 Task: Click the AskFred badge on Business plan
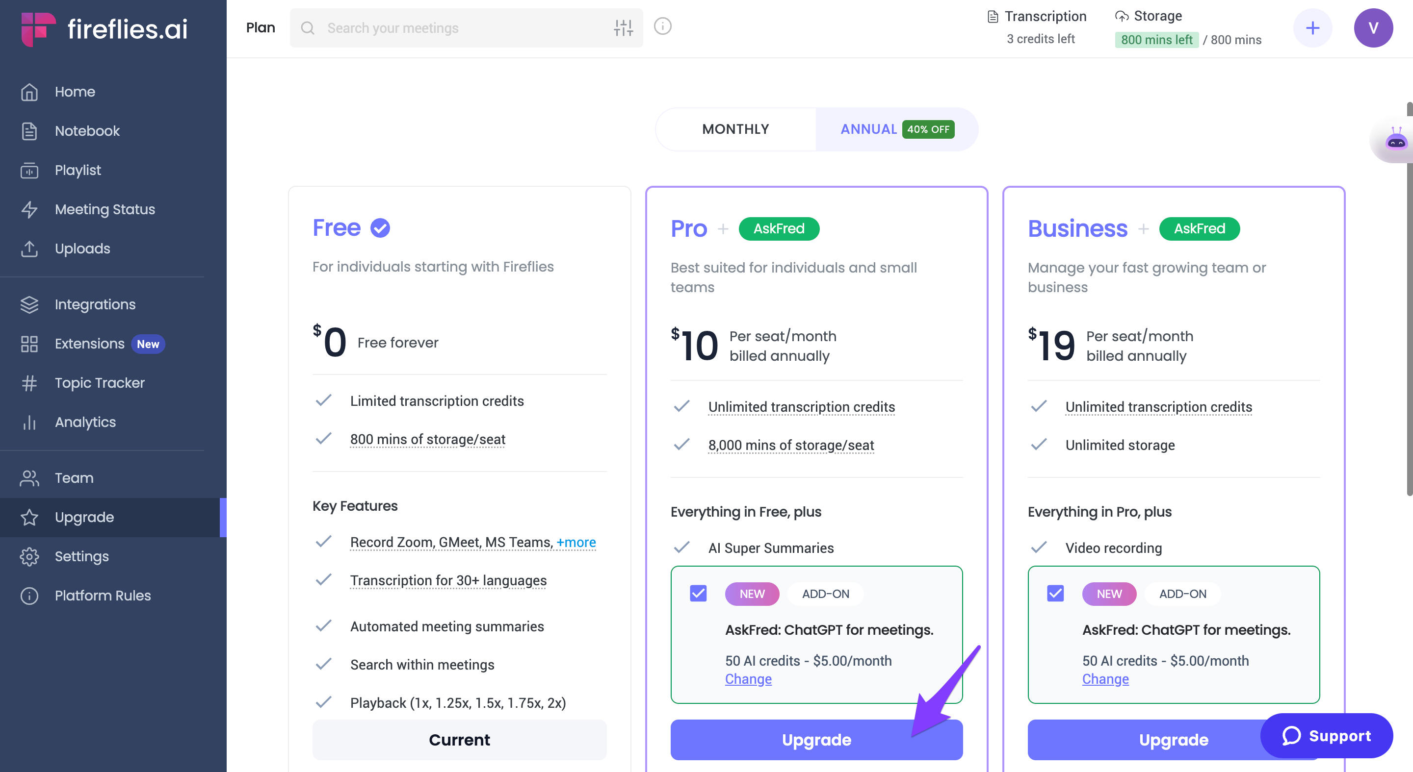[1199, 228]
